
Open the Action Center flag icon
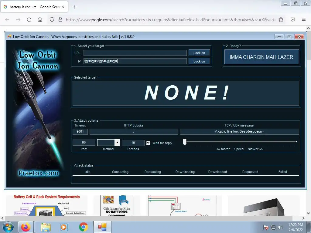click(266, 227)
